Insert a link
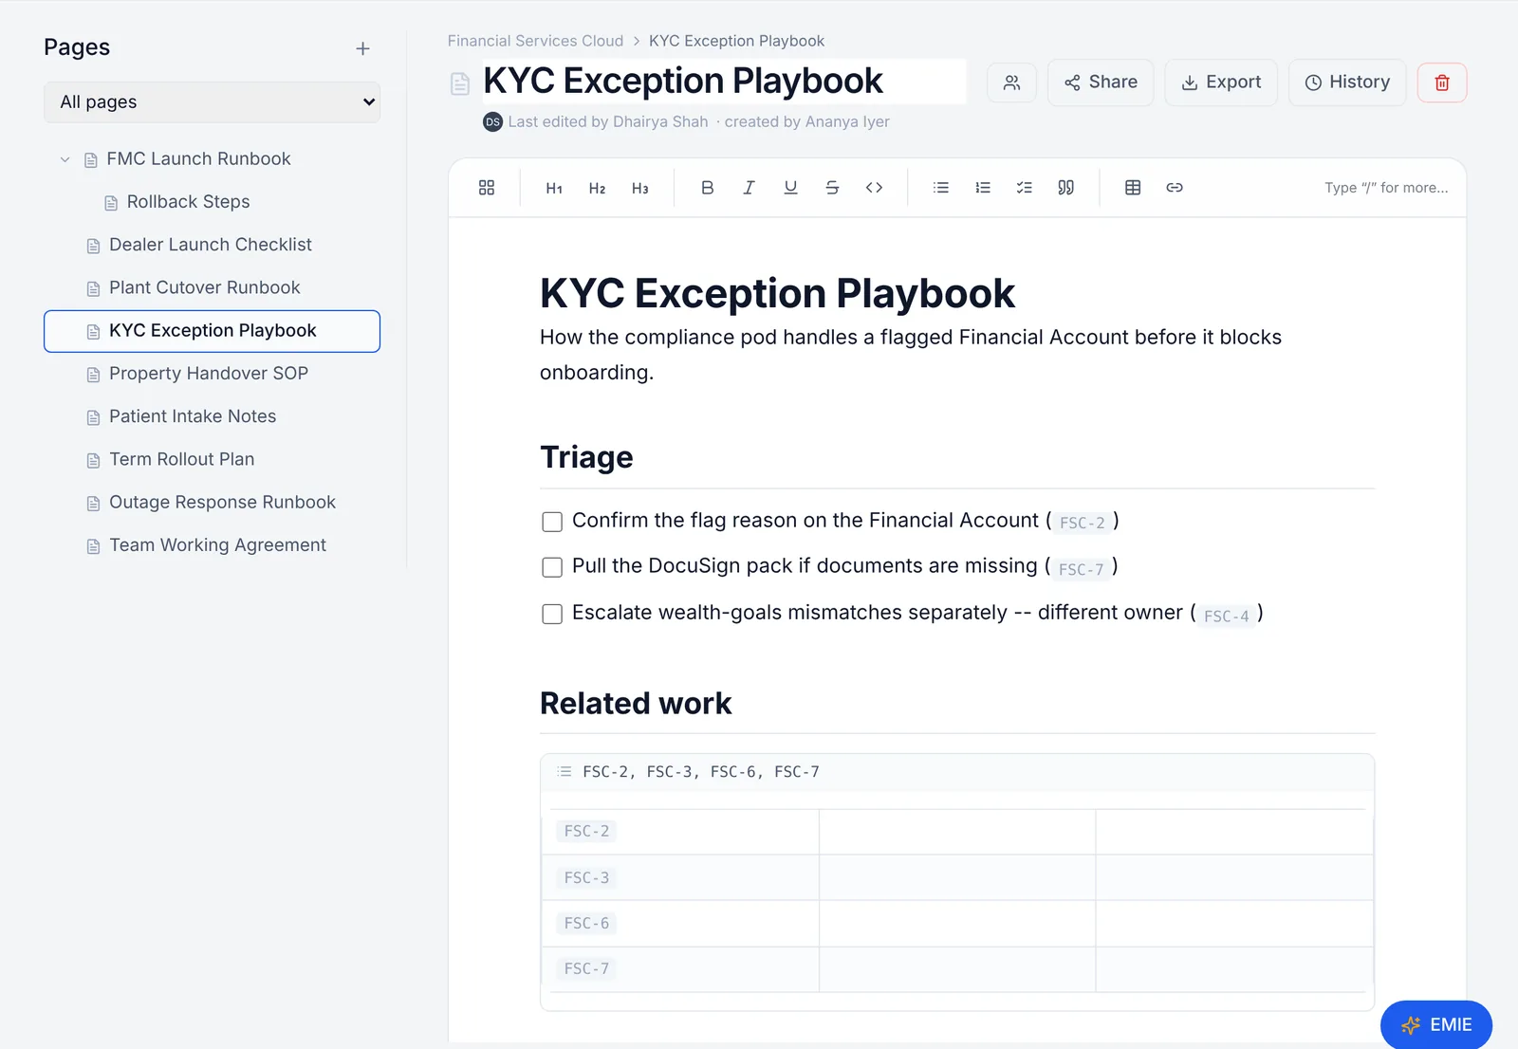Screen dimensions: 1518x1049 (x=1175, y=188)
